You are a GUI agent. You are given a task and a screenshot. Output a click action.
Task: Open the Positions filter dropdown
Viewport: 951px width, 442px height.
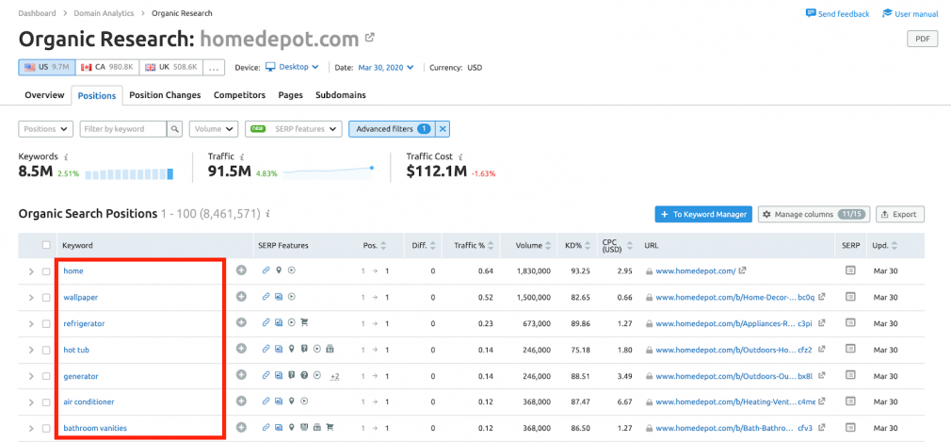[x=45, y=129]
